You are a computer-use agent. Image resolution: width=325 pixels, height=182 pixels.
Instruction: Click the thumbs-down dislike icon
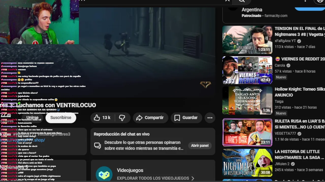[122, 118]
